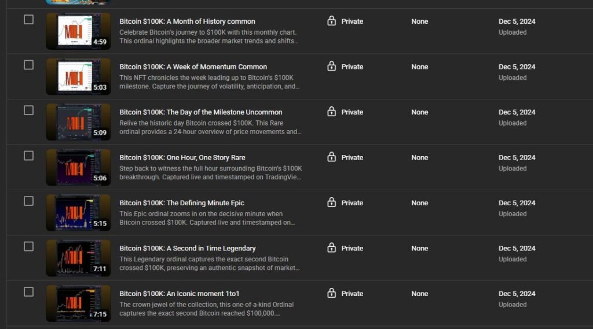Image resolution: width=593 pixels, height=329 pixels.
Task: Click the Private lock icon for A Month of History
Action: click(x=332, y=21)
